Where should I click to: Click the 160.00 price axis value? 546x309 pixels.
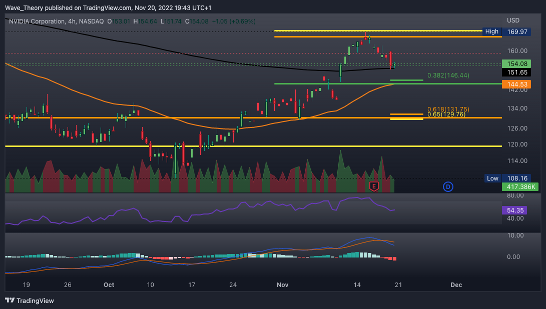point(517,51)
